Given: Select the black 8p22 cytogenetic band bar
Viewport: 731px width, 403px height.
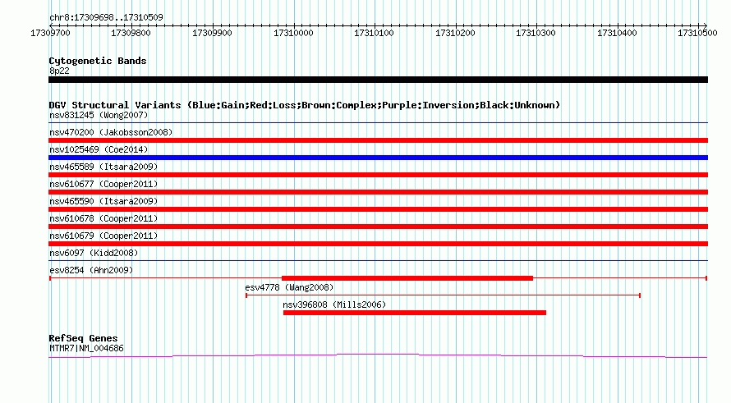Looking at the screenshot, I should pyautogui.click(x=378, y=80).
